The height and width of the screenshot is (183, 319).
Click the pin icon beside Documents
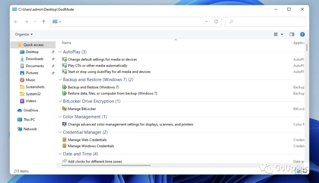(x=53, y=66)
